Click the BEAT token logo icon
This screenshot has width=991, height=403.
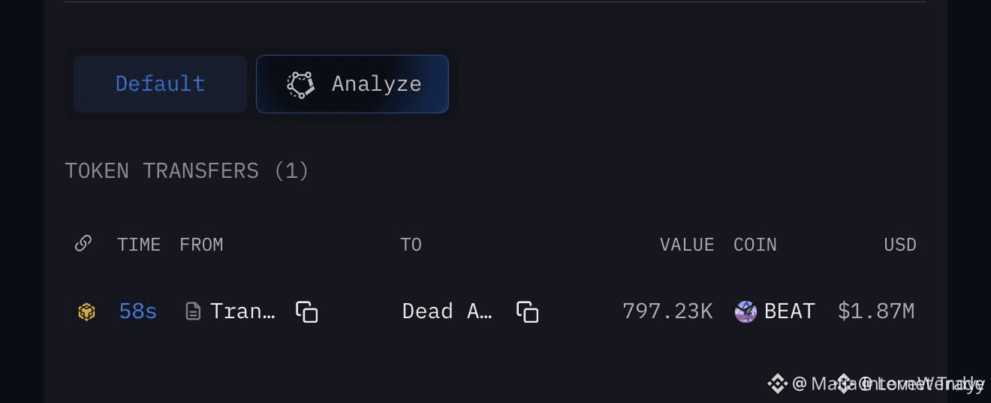(746, 311)
